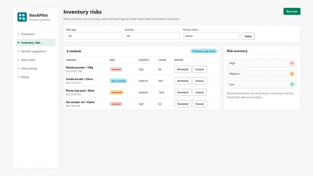
Task: Snooze the Candle bundle / Citrus alert
Action: (200, 81)
